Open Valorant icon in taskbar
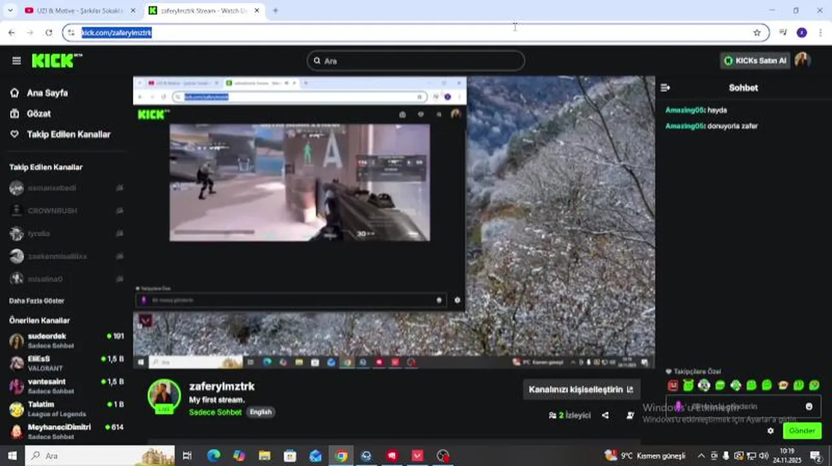The height and width of the screenshot is (466, 832). [x=417, y=456]
